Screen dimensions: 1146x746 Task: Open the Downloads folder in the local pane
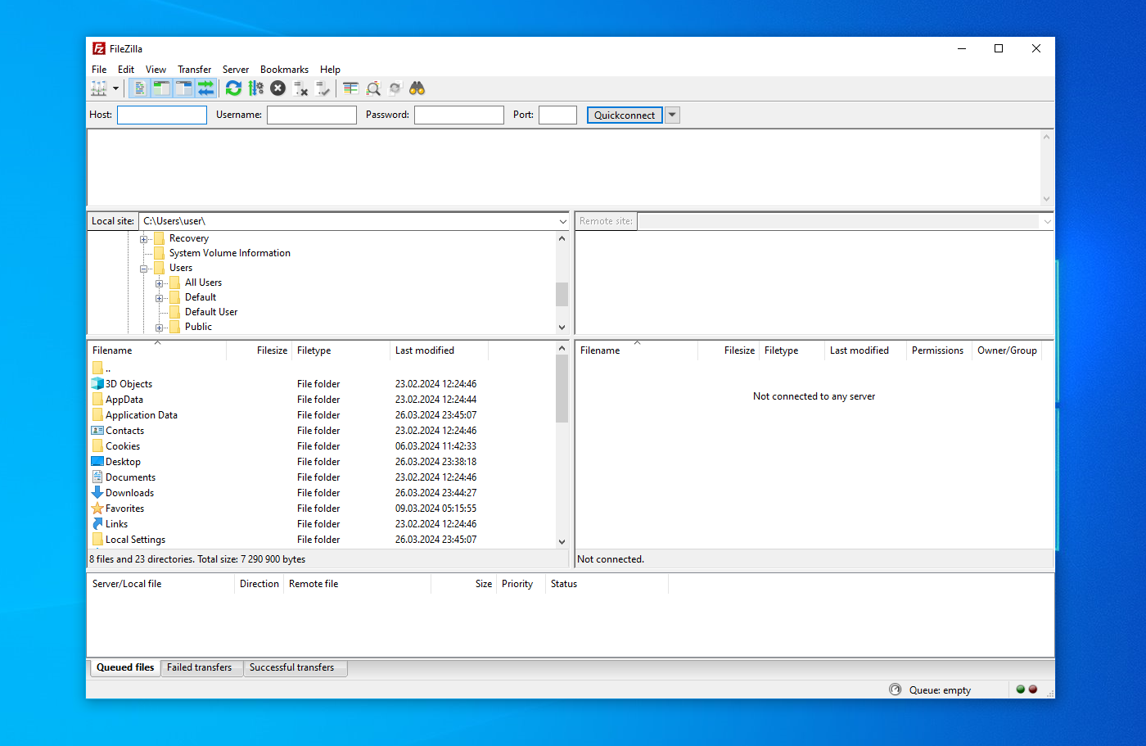pyautogui.click(x=129, y=492)
